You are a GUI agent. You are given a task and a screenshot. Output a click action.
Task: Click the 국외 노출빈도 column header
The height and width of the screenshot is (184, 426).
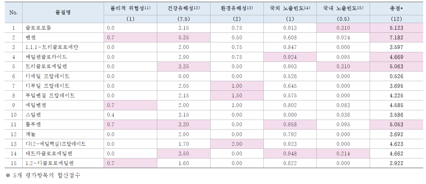point(290,8)
